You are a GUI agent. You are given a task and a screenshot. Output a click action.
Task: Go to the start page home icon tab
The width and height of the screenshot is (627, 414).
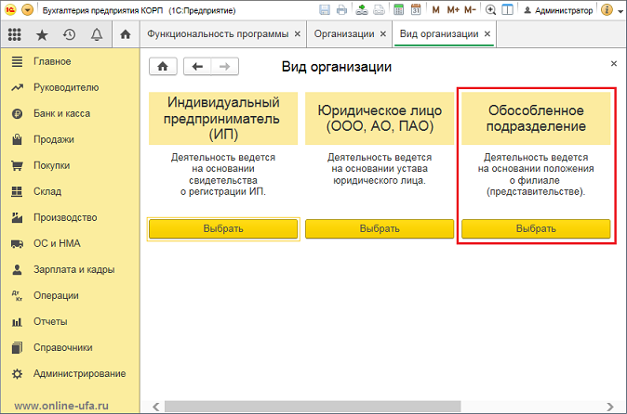click(x=126, y=34)
